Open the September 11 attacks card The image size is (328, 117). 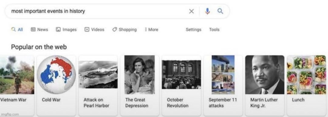click(223, 85)
